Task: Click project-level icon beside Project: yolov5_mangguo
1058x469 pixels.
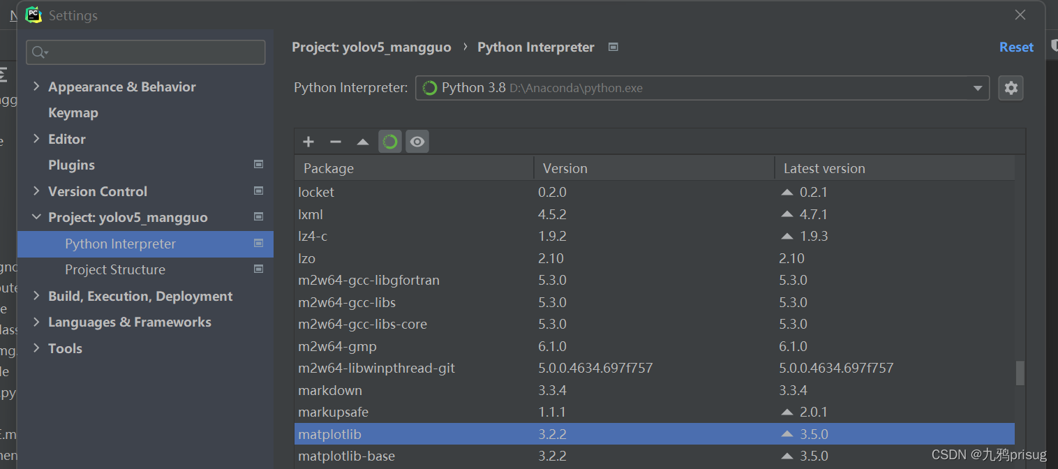Action: [258, 217]
